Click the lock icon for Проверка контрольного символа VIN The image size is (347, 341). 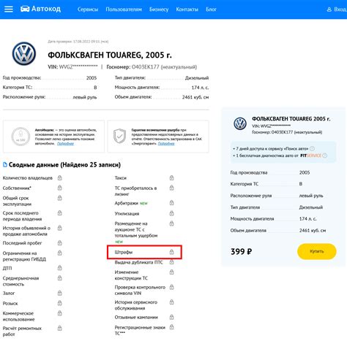[172, 287]
